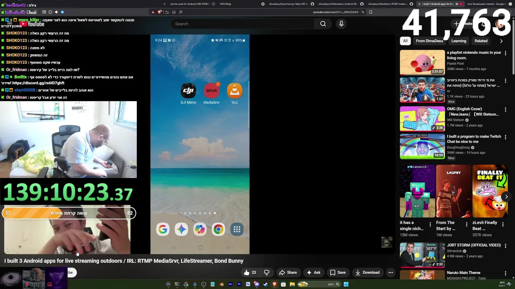Tap the MediaSrvr app icon in the video
The height and width of the screenshot is (289, 515).
[x=211, y=91]
